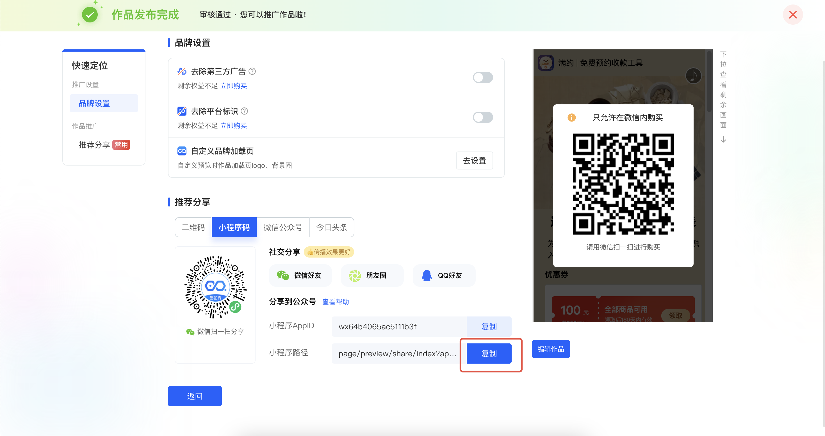825x436 pixels.
Task: Enable the 去除平台标识 toggle switch
Action: pyautogui.click(x=483, y=117)
